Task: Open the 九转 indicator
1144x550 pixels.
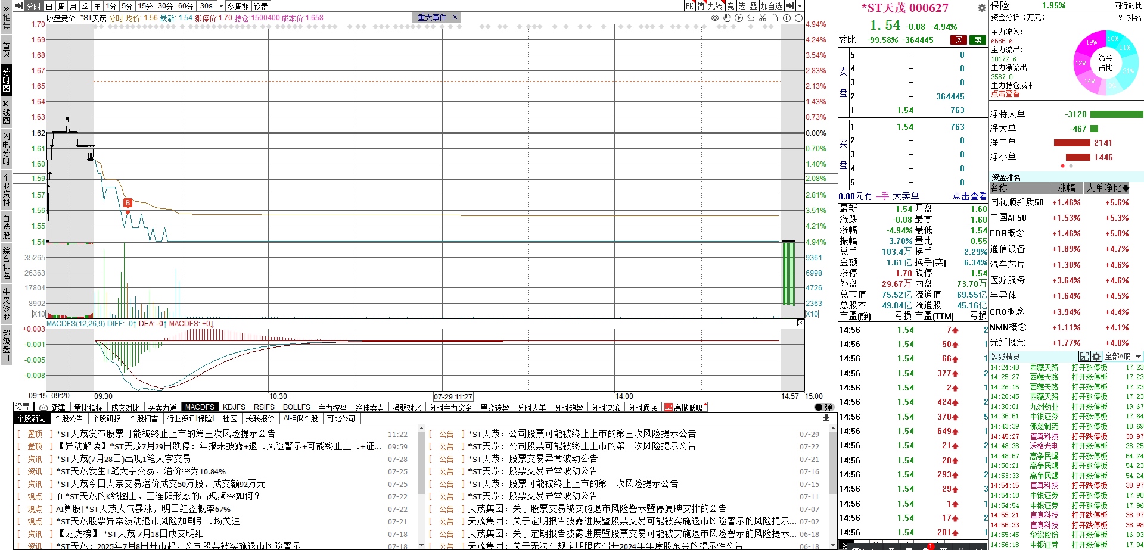Action: 716,6
